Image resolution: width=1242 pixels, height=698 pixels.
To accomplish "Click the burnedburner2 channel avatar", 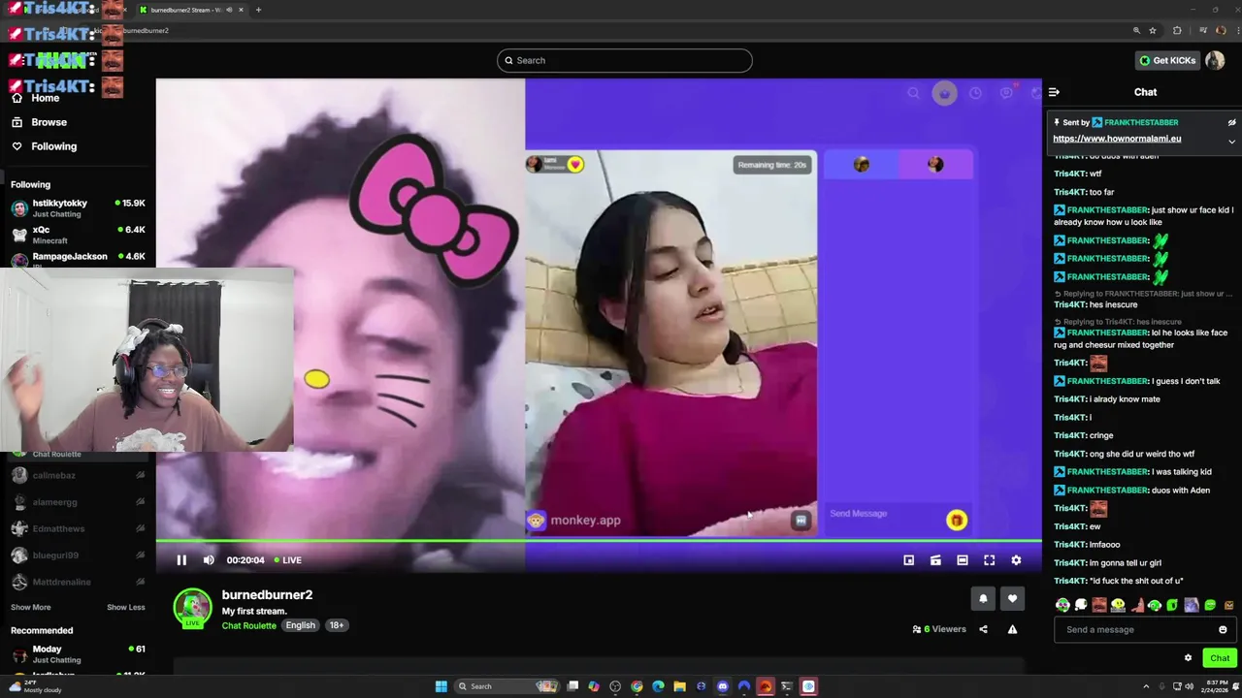I will [x=192, y=608].
